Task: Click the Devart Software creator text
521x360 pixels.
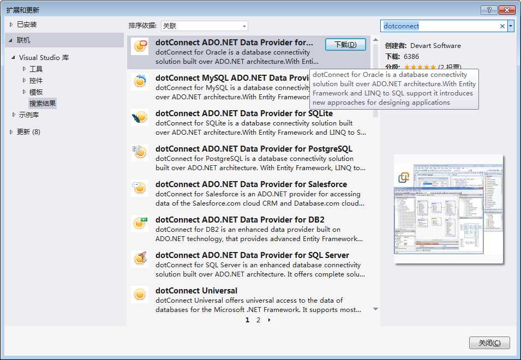Action: click(435, 45)
